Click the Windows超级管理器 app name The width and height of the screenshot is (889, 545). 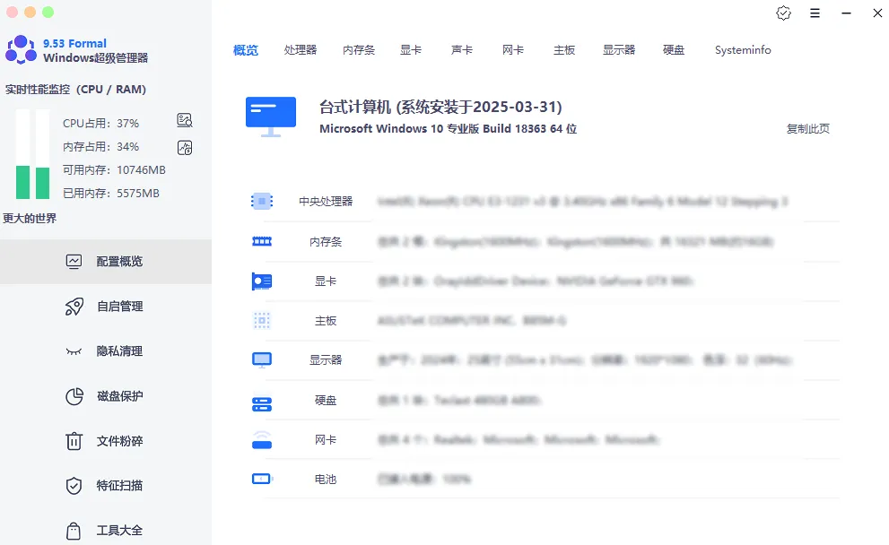[x=95, y=57]
